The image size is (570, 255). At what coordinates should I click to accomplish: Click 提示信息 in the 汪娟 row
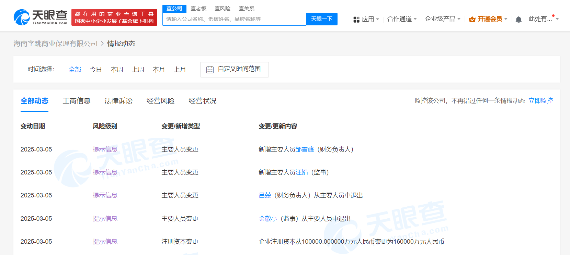coord(105,172)
